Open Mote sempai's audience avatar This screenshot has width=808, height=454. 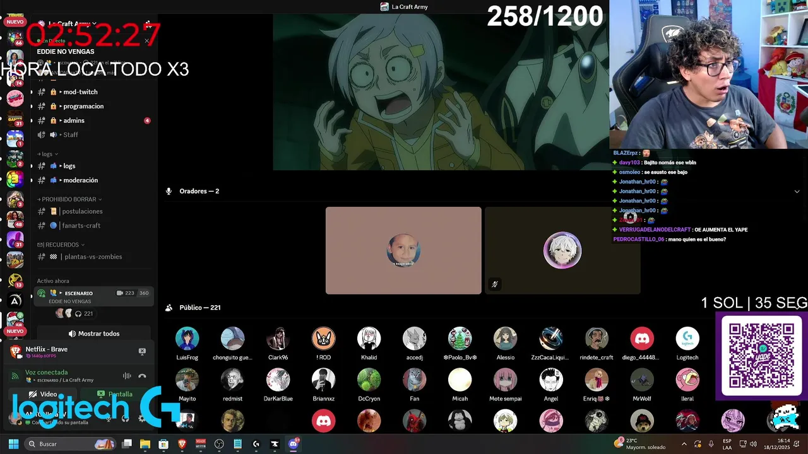(x=505, y=380)
